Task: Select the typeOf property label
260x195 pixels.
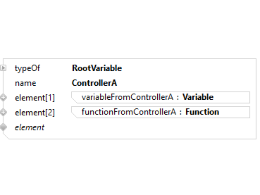Action: pyautogui.click(x=27, y=68)
